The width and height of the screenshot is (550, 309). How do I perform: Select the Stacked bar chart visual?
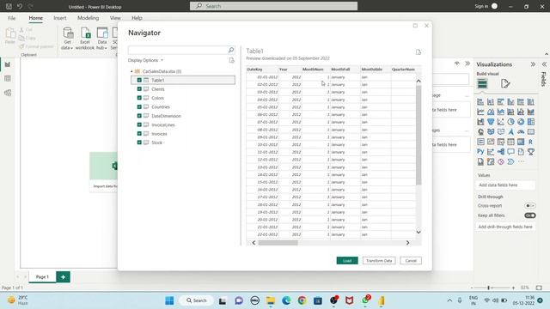(480, 102)
